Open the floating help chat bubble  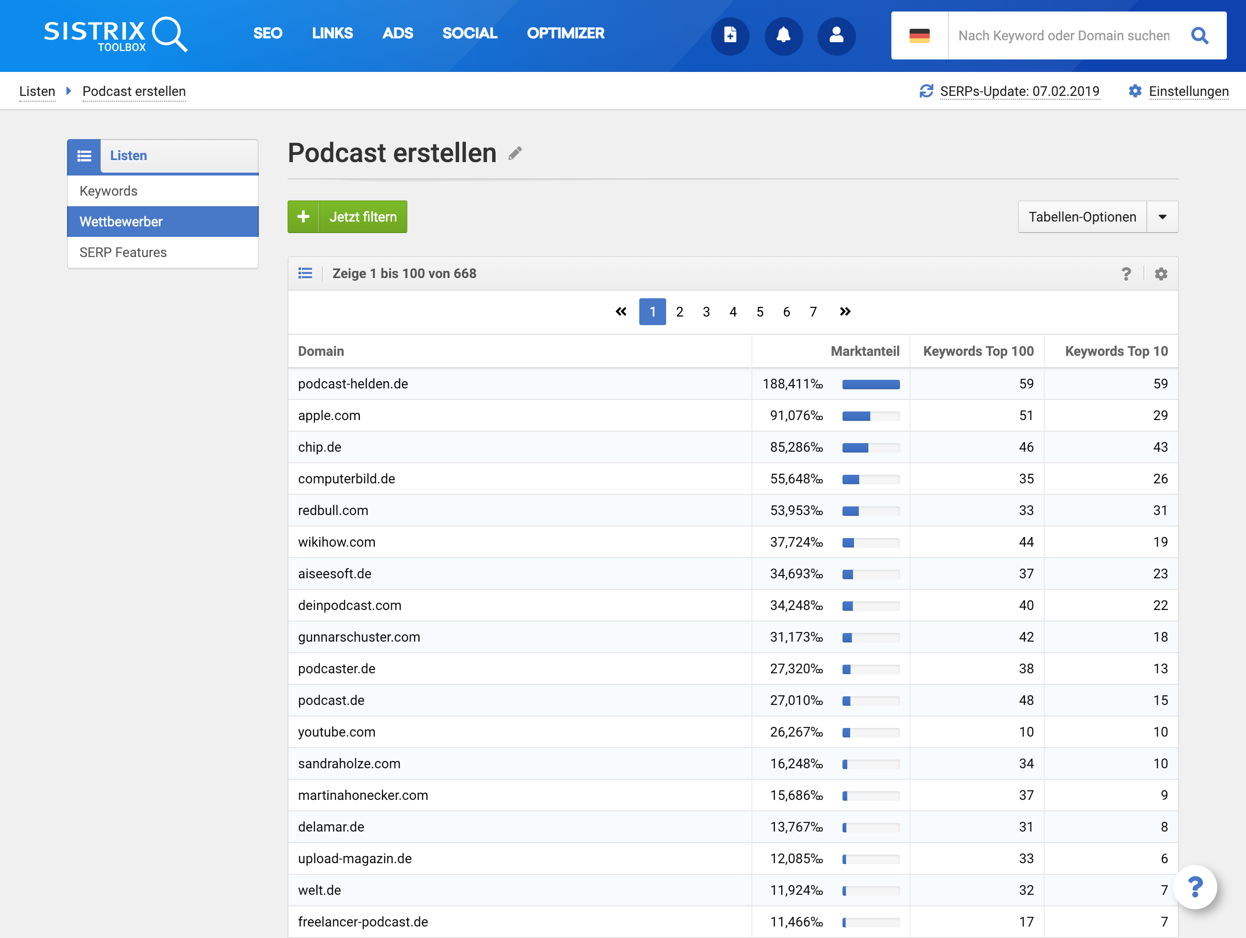click(1195, 887)
